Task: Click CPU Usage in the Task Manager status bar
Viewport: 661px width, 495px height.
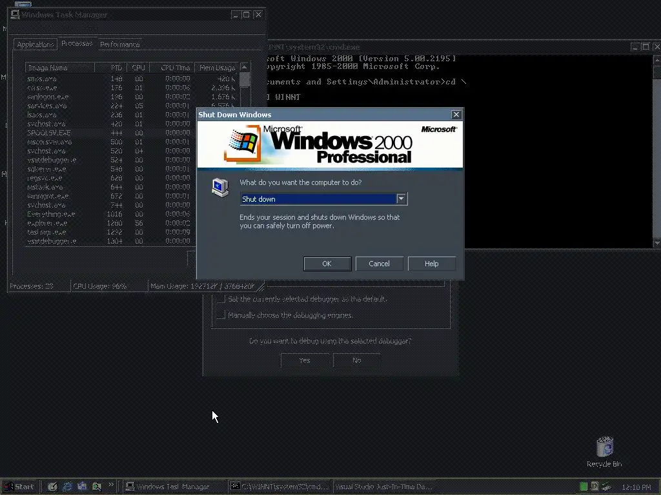Action: [x=110, y=286]
